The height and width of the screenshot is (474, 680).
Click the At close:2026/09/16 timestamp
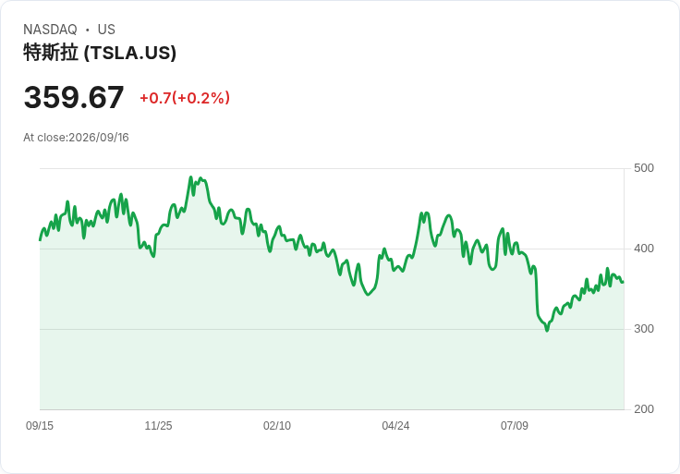pos(76,138)
